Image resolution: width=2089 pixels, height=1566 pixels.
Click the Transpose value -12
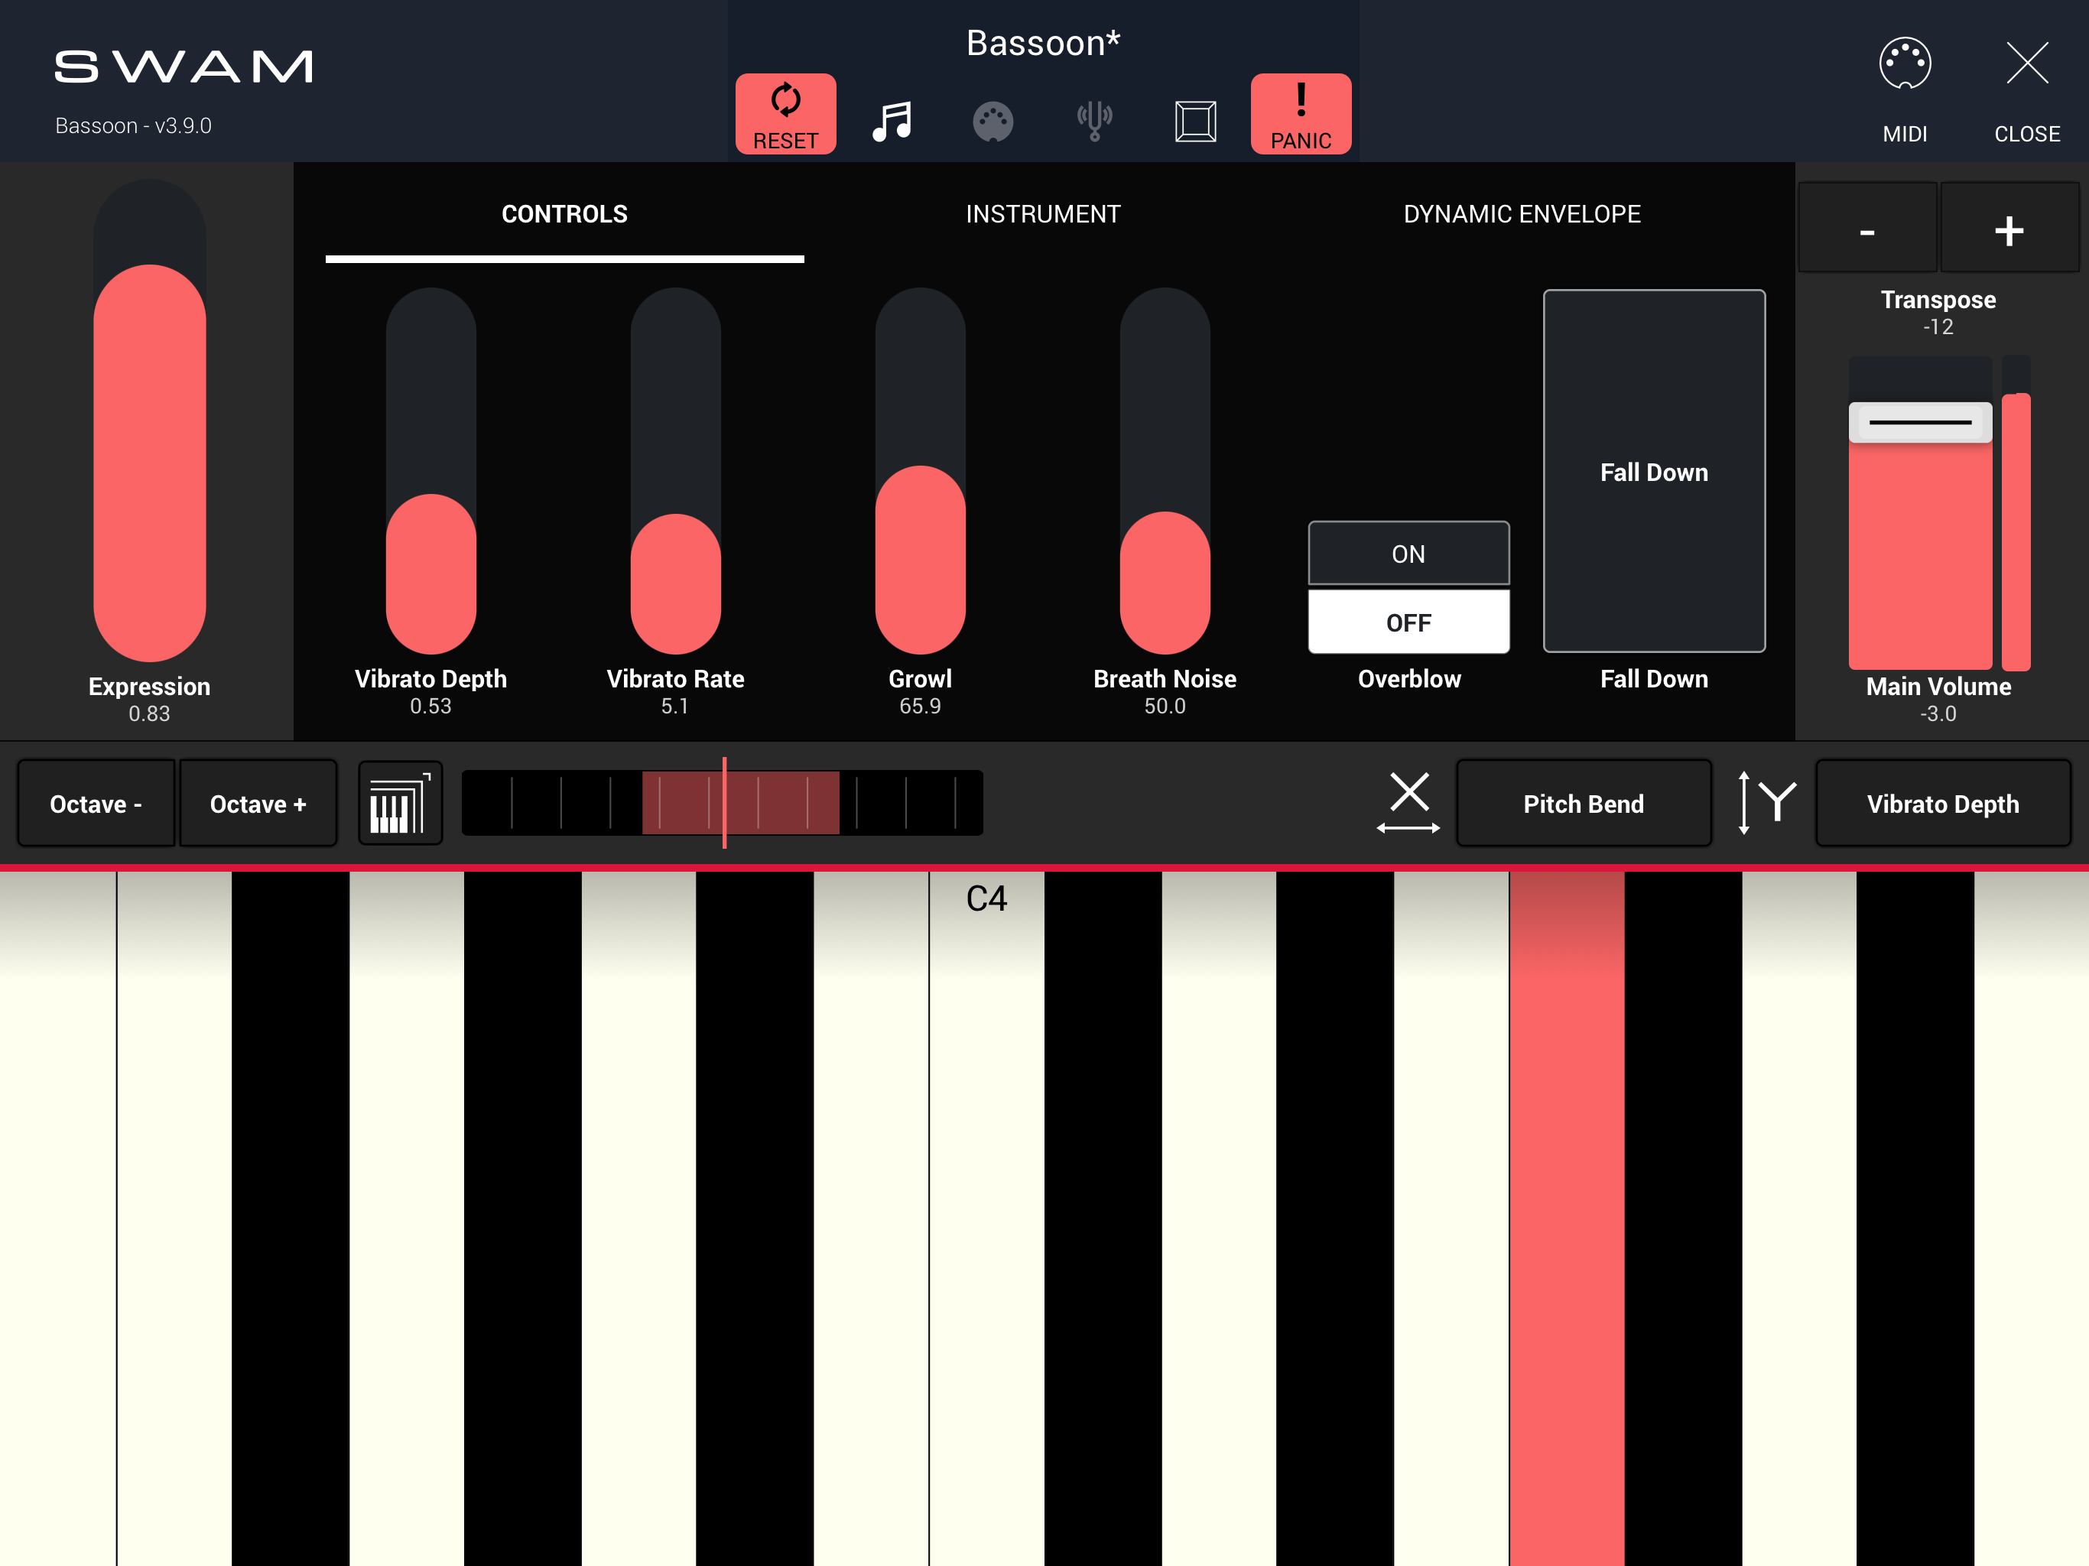[1938, 327]
